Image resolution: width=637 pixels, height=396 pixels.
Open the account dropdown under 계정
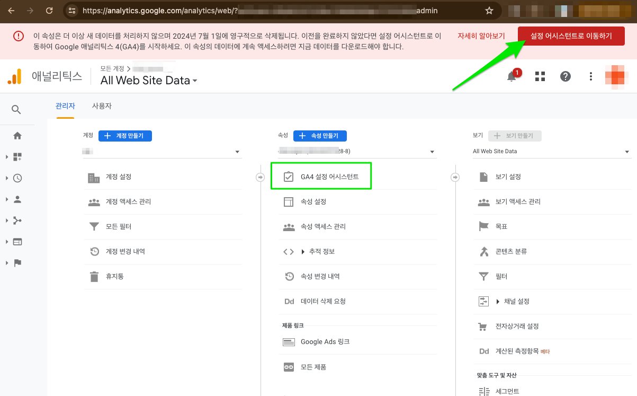(x=163, y=152)
